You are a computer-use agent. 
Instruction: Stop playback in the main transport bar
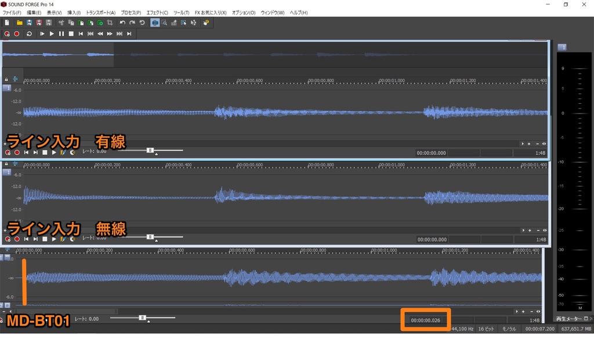[x=71, y=34]
